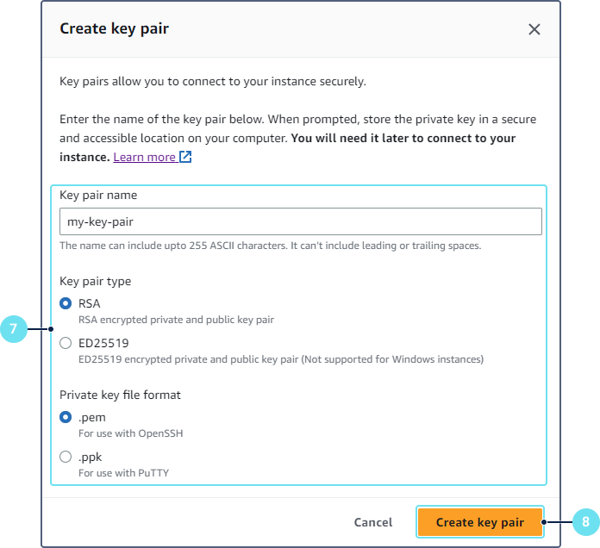Choose .ppk private key format
The height and width of the screenshot is (548, 600).
[66, 457]
